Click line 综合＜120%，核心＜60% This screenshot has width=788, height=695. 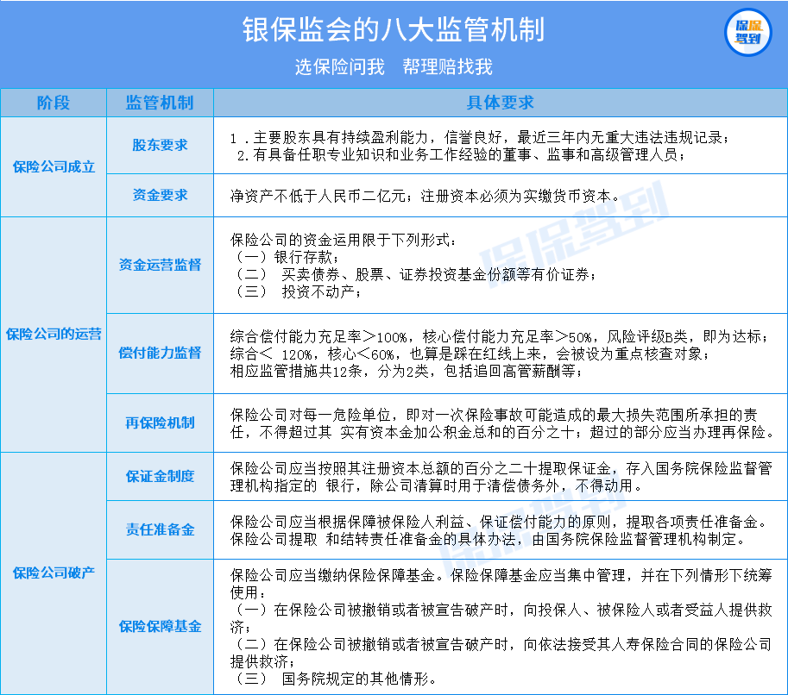pyautogui.click(x=470, y=354)
